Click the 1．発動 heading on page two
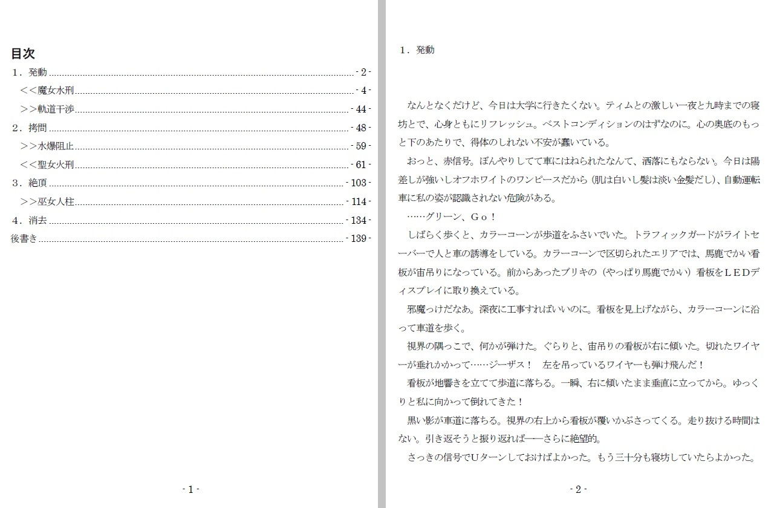This screenshot has height=508, width=774. click(x=417, y=50)
